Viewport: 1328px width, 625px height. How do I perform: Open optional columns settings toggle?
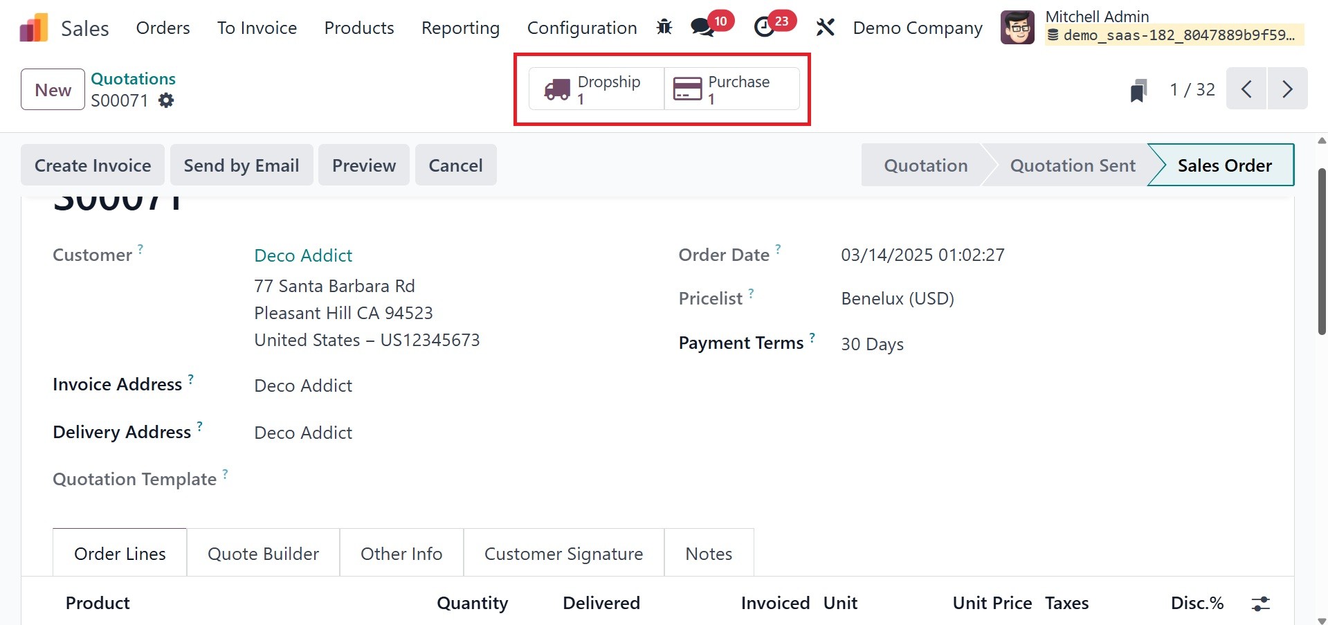pos(1261,604)
